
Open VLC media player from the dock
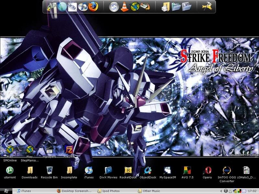point(124,7)
